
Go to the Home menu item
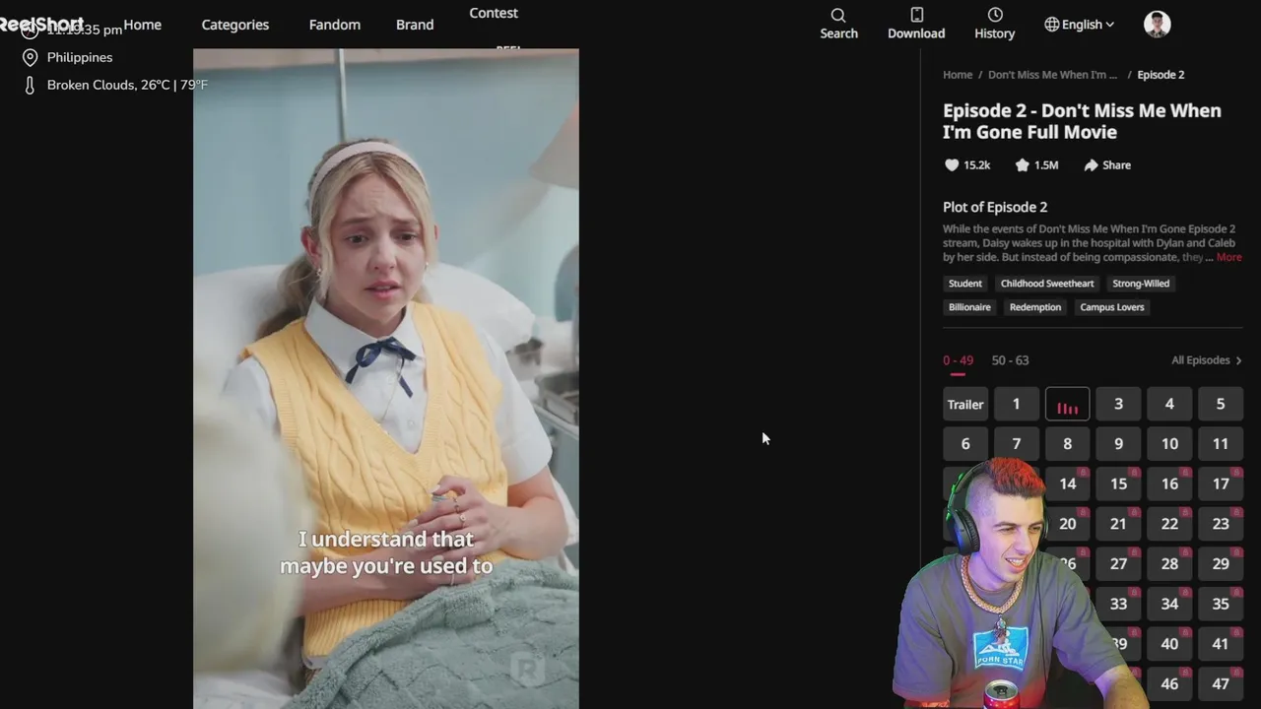click(143, 25)
